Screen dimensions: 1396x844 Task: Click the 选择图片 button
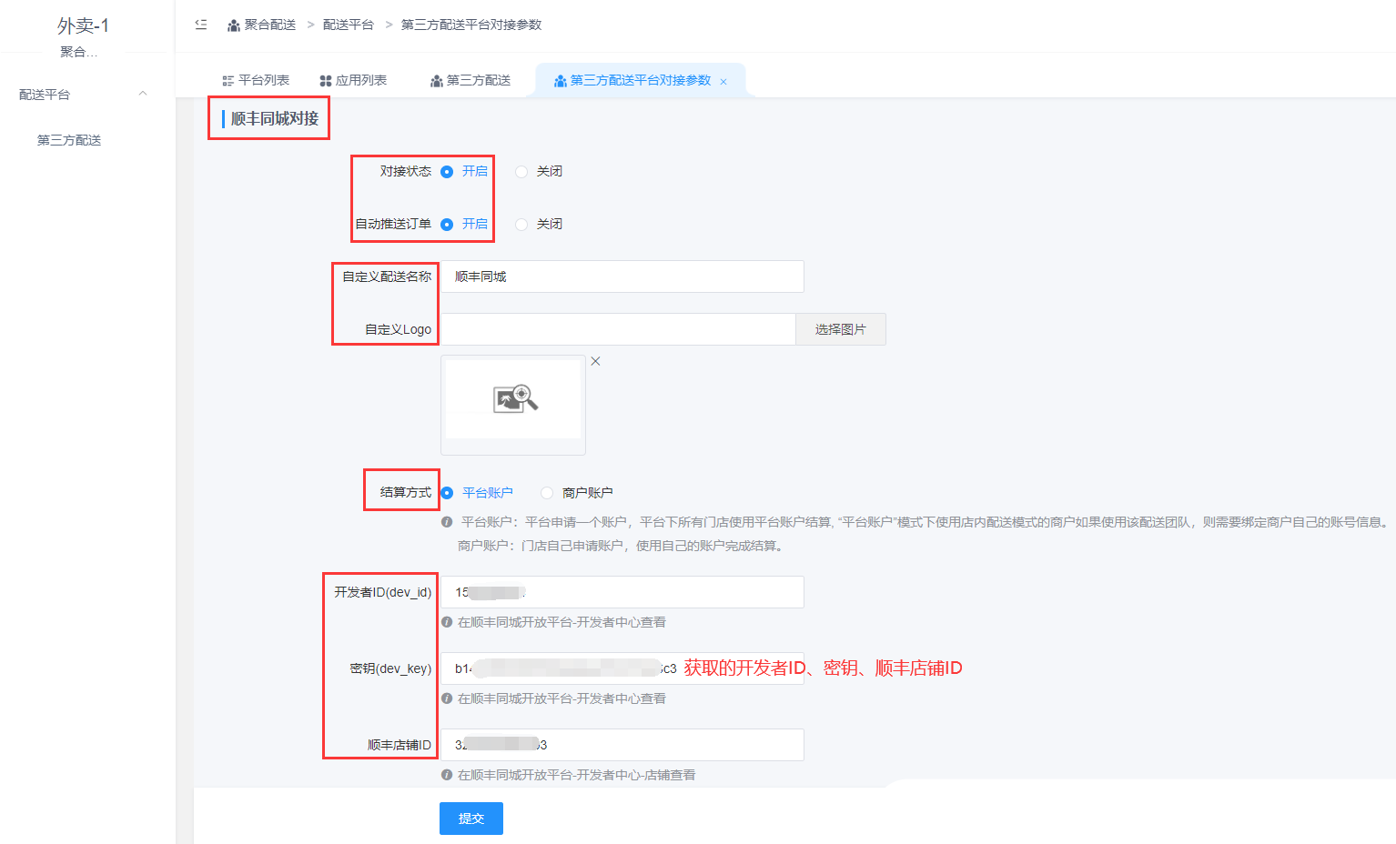pyautogui.click(x=841, y=329)
